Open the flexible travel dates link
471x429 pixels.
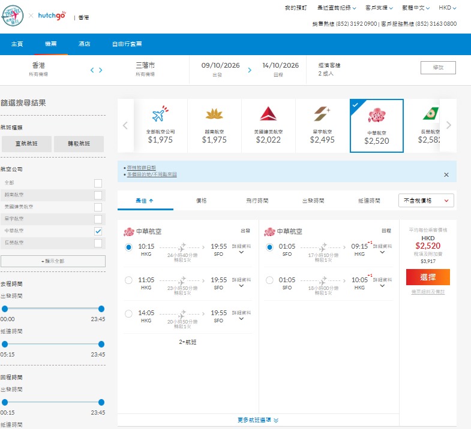click(142, 168)
